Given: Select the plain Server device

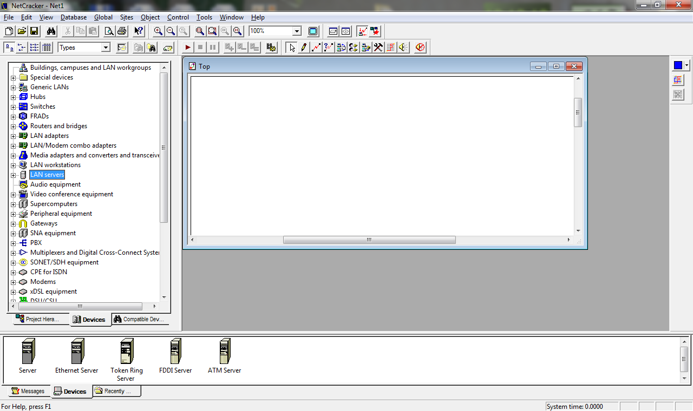Looking at the screenshot, I should click(28, 356).
